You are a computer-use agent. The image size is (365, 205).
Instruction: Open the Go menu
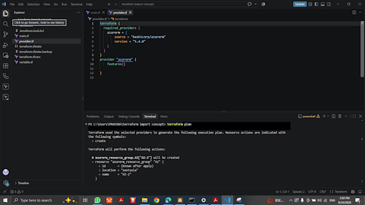point(56,4)
